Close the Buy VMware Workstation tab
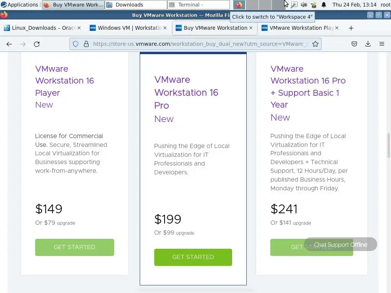 [x=251, y=28]
